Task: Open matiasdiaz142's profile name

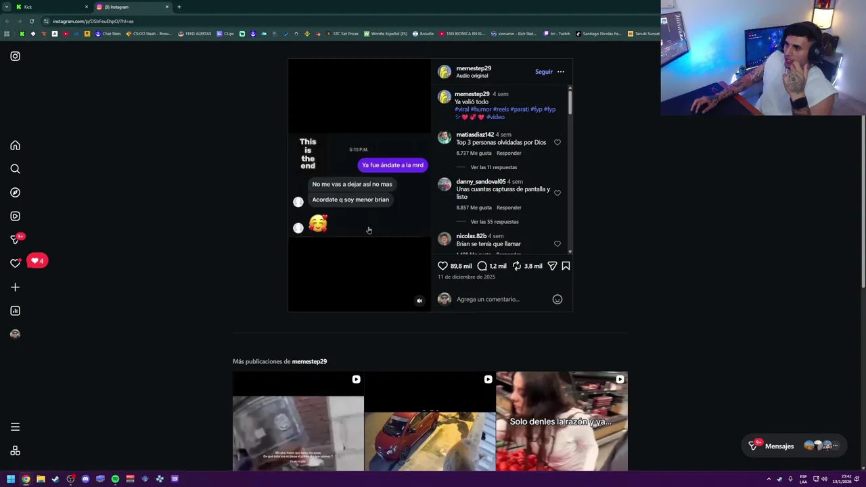Action: pos(475,135)
